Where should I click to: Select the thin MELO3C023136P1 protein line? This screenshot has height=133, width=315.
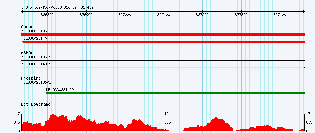pos(163,85)
